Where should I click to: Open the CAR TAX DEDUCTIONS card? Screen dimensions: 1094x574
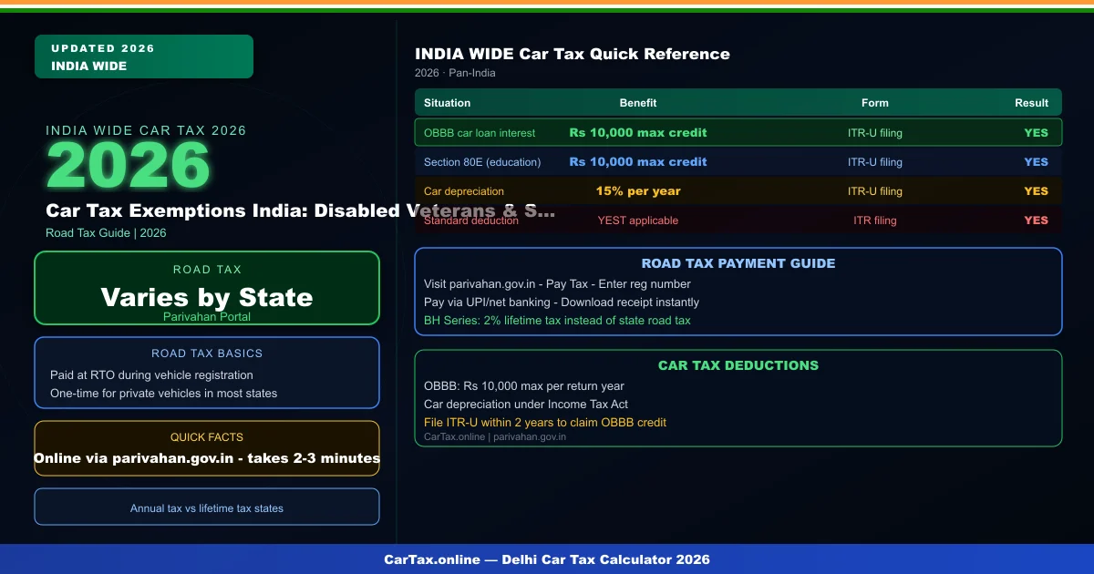(738, 365)
